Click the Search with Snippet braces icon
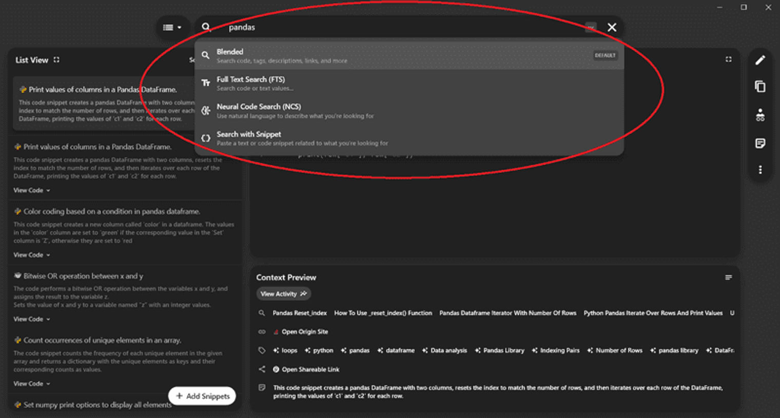This screenshot has width=780, height=418. 205,138
